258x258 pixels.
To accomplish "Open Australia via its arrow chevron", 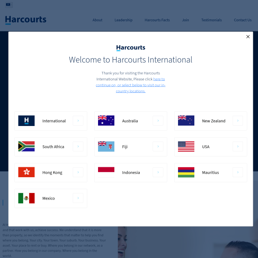I will coord(158,120).
